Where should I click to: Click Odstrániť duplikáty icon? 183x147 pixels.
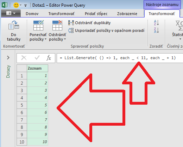71,23
